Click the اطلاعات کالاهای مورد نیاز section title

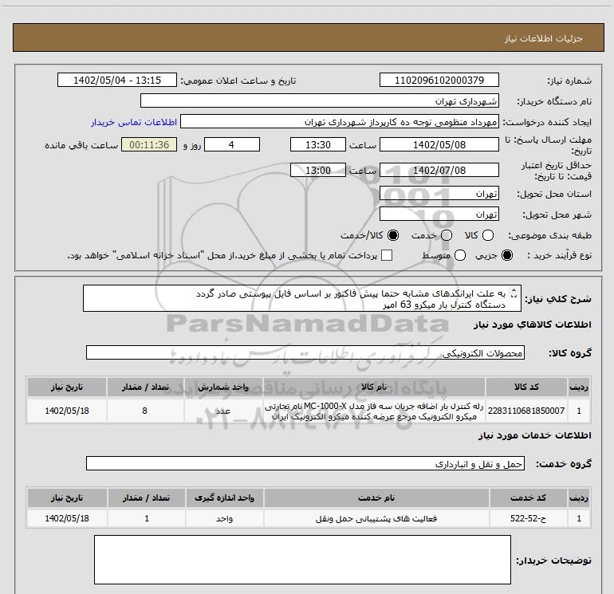[x=532, y=325]
